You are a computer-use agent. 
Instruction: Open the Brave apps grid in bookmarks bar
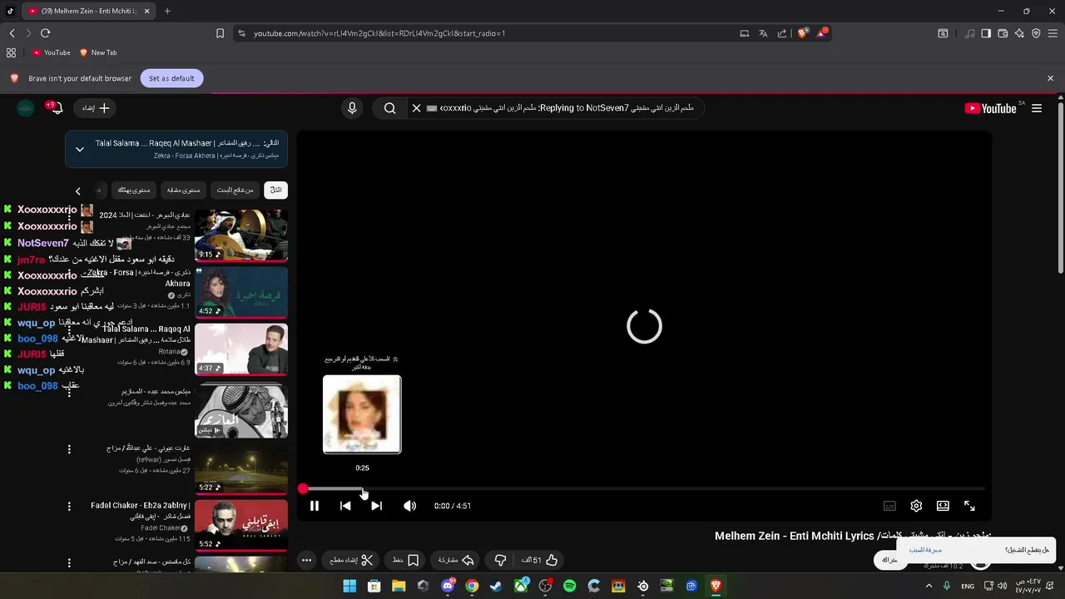click(x=11, y=52)
